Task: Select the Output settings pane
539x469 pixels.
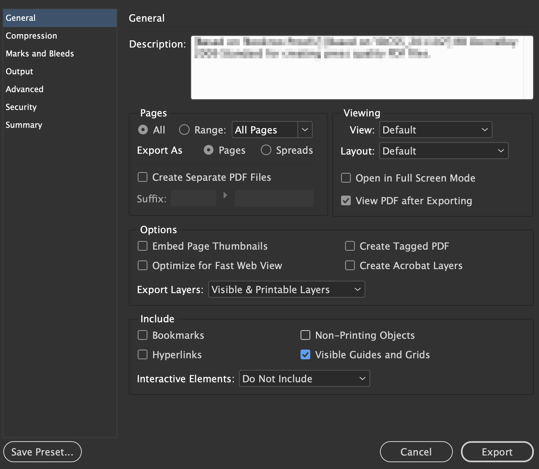Action: coord(19,71)
